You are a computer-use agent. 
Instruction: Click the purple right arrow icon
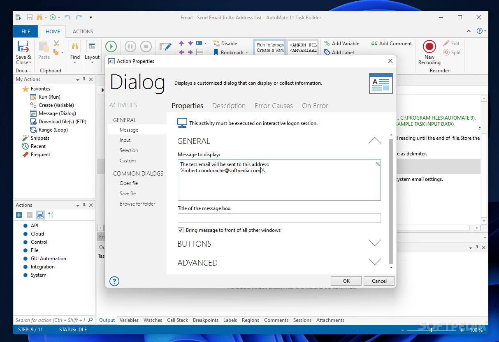click(190, 52)
